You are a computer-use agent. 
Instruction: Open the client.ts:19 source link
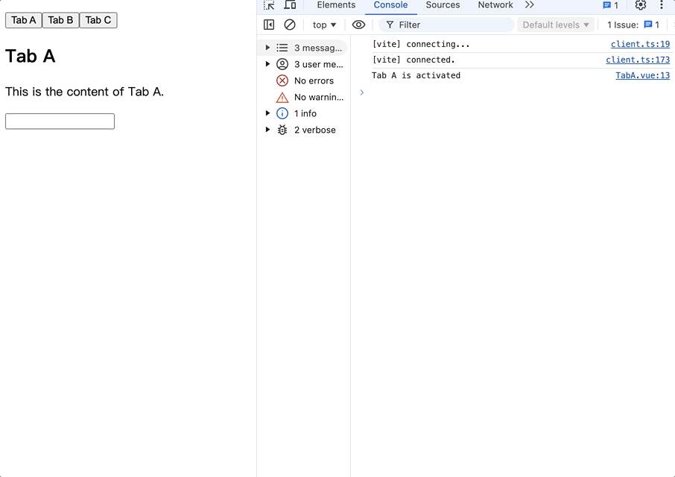coord(640,44)
